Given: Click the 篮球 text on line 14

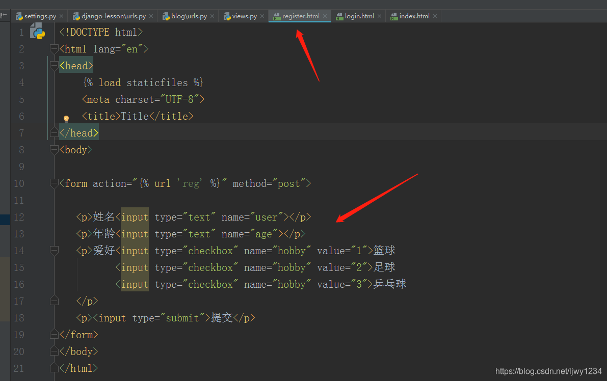Looking at the screenshot, I should [x=384, y=250].
